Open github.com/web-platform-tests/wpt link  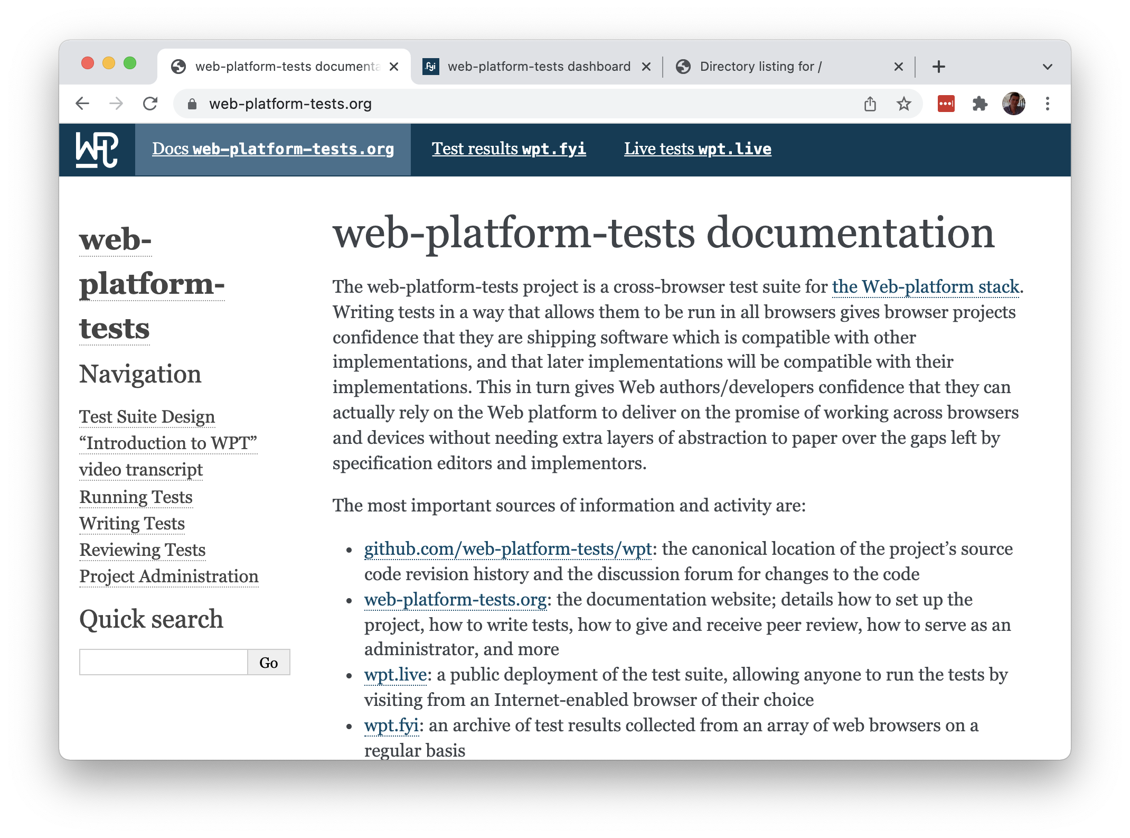(508, 548)
